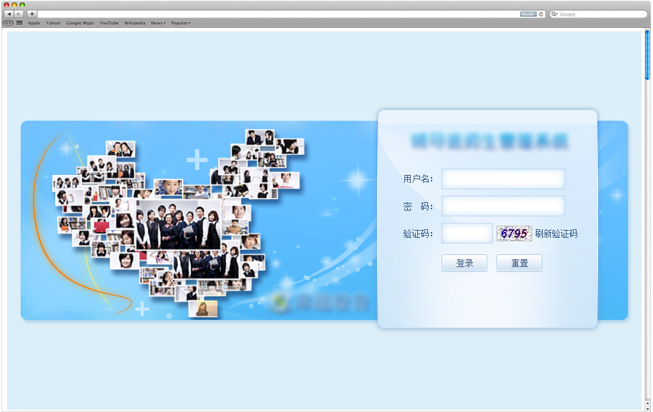Click the browser forward arrow button
The width and height of the screenshot is (653, 412).
[x=19, y=14]
